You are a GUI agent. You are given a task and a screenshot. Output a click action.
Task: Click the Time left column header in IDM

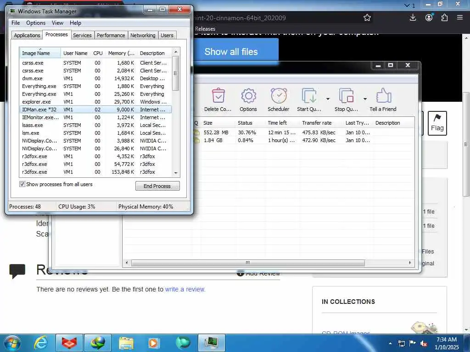[283, 123]
